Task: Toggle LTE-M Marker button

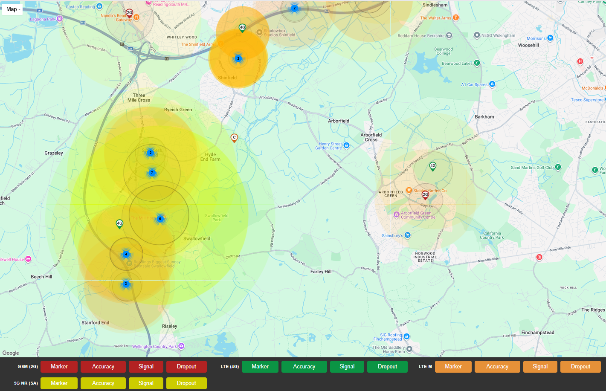Action: (453, 367)
